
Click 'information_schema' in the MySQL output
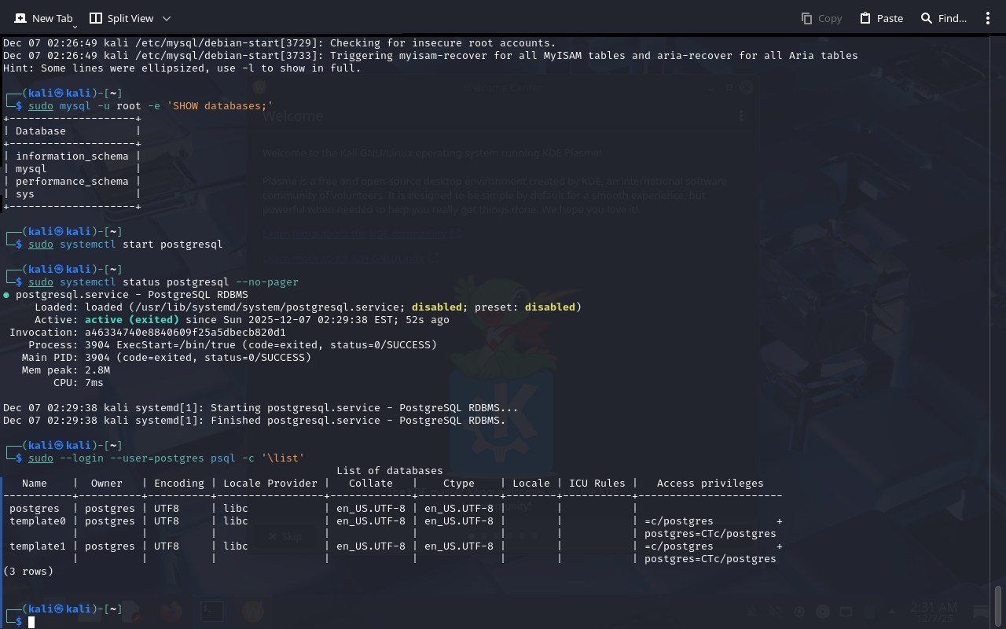(72, 156)
